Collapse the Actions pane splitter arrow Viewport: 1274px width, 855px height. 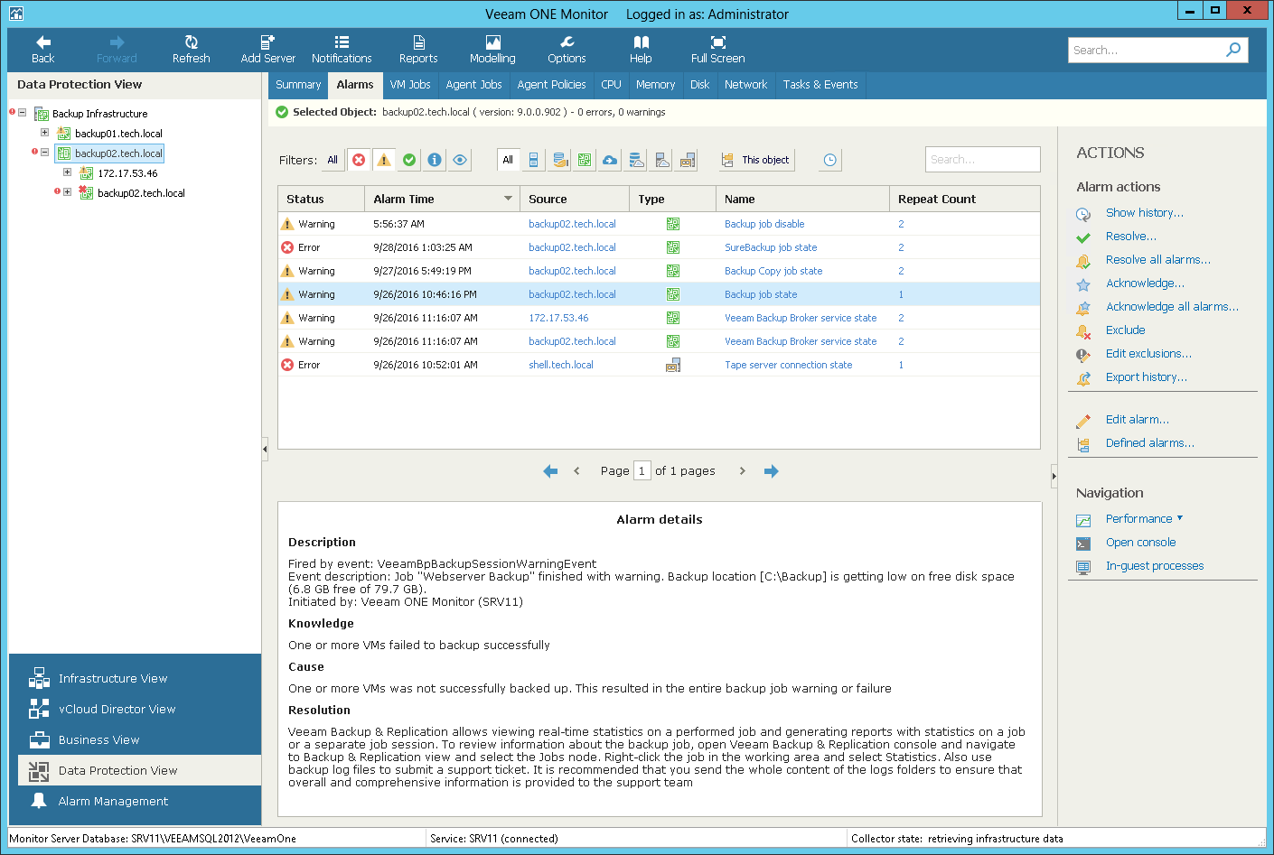[1054, 476]
